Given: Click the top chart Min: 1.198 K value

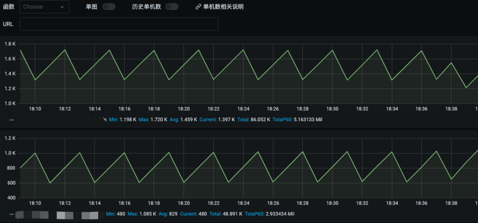Looking at the screenshot, I should pyautogui.click(x=123, y=120).
